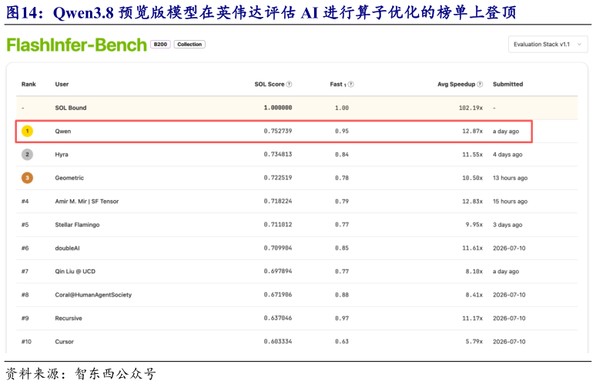Click the Avg Speedup help icon
This screenshot has width=596, height=384.
tap(480, 85)
